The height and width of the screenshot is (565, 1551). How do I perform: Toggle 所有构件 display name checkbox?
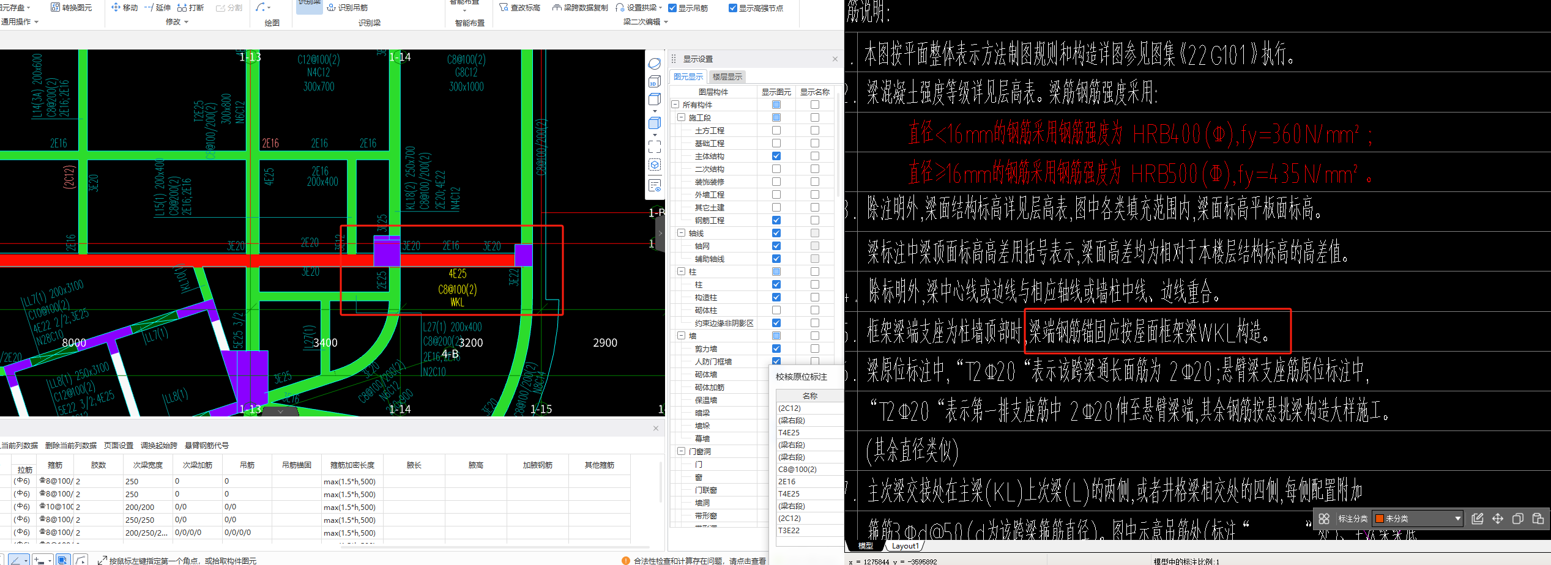pos(815,105)
